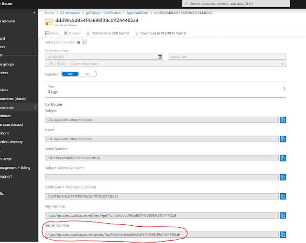Open Help + support sidebar item
306x243 pixels.
tap(6, 176)
